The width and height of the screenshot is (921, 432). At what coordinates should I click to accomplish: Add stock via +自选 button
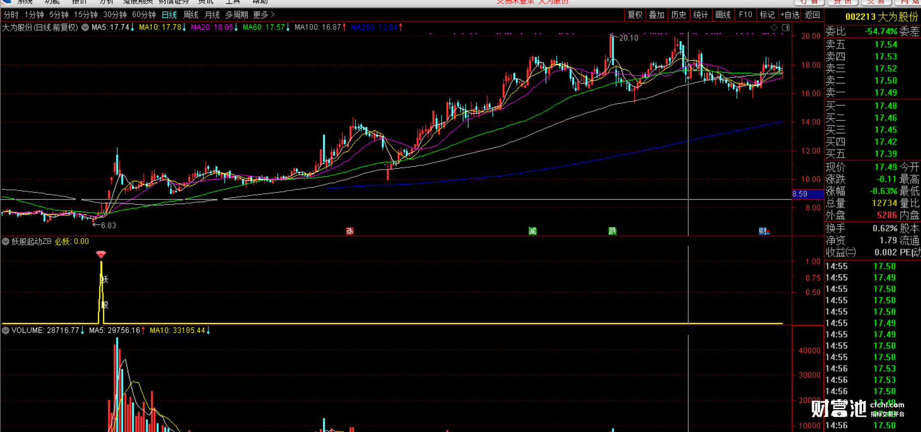(x=790, y=15)
